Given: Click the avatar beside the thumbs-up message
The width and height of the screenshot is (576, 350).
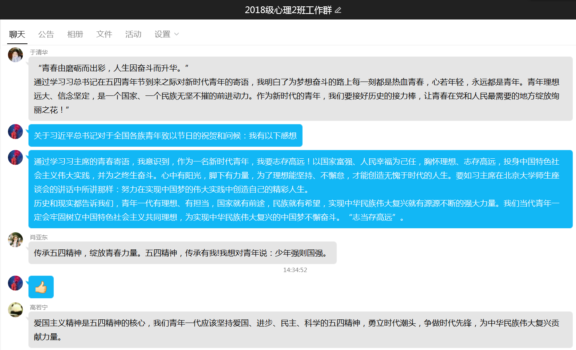Looking at the screenshot, I should (x=16, y=283).
